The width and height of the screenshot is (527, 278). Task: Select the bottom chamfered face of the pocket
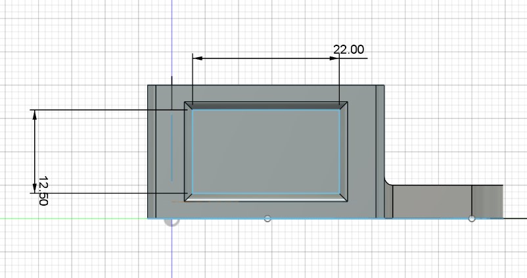(x=265, y=197)
